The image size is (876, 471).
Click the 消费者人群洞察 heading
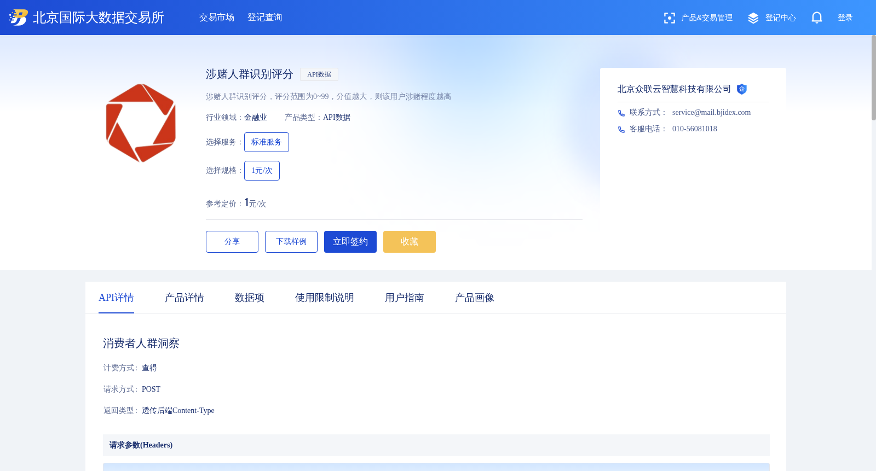141,344
